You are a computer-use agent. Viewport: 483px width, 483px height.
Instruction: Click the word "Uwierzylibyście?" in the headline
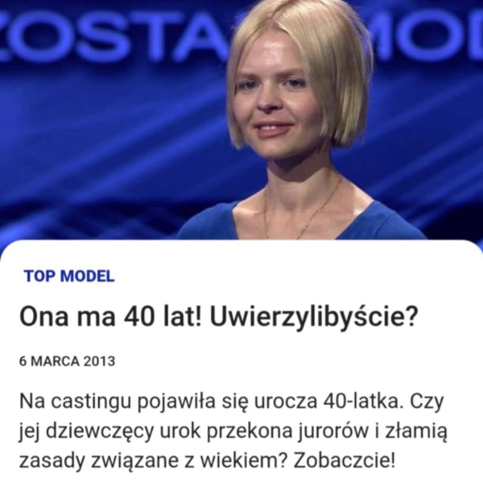[313, 318]
